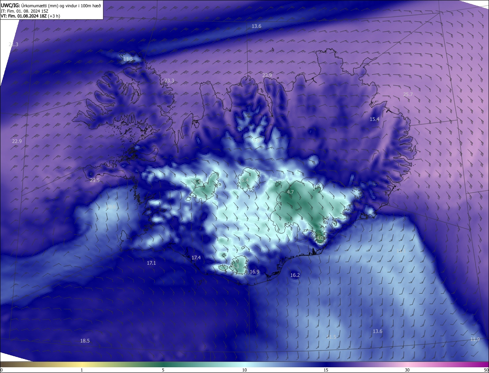The width and height of the screenshot is (489, 373).
Task: Click the 11.5 value on the white patch northwest of Iceland
Action: click(x=128, y=59)
